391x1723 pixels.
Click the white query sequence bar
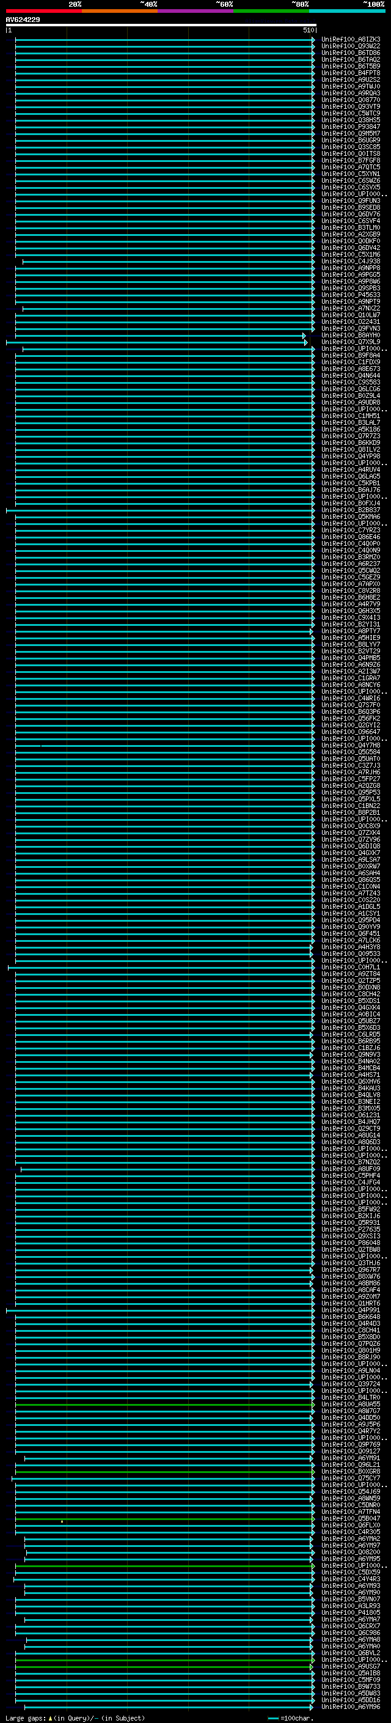(161, 24)
